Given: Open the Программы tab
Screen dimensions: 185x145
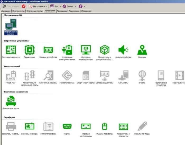Looking at the screenshot, I should 62,11.
